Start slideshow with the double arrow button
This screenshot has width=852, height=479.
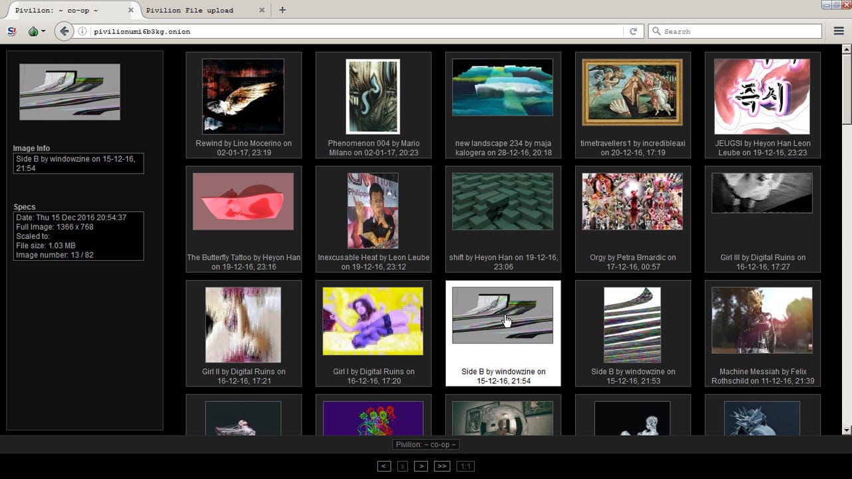(441, 466)
